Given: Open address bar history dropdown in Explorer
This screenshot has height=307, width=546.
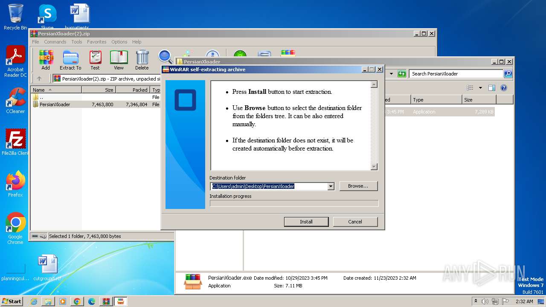Looking at the screenshot, I should pos(391,74).
